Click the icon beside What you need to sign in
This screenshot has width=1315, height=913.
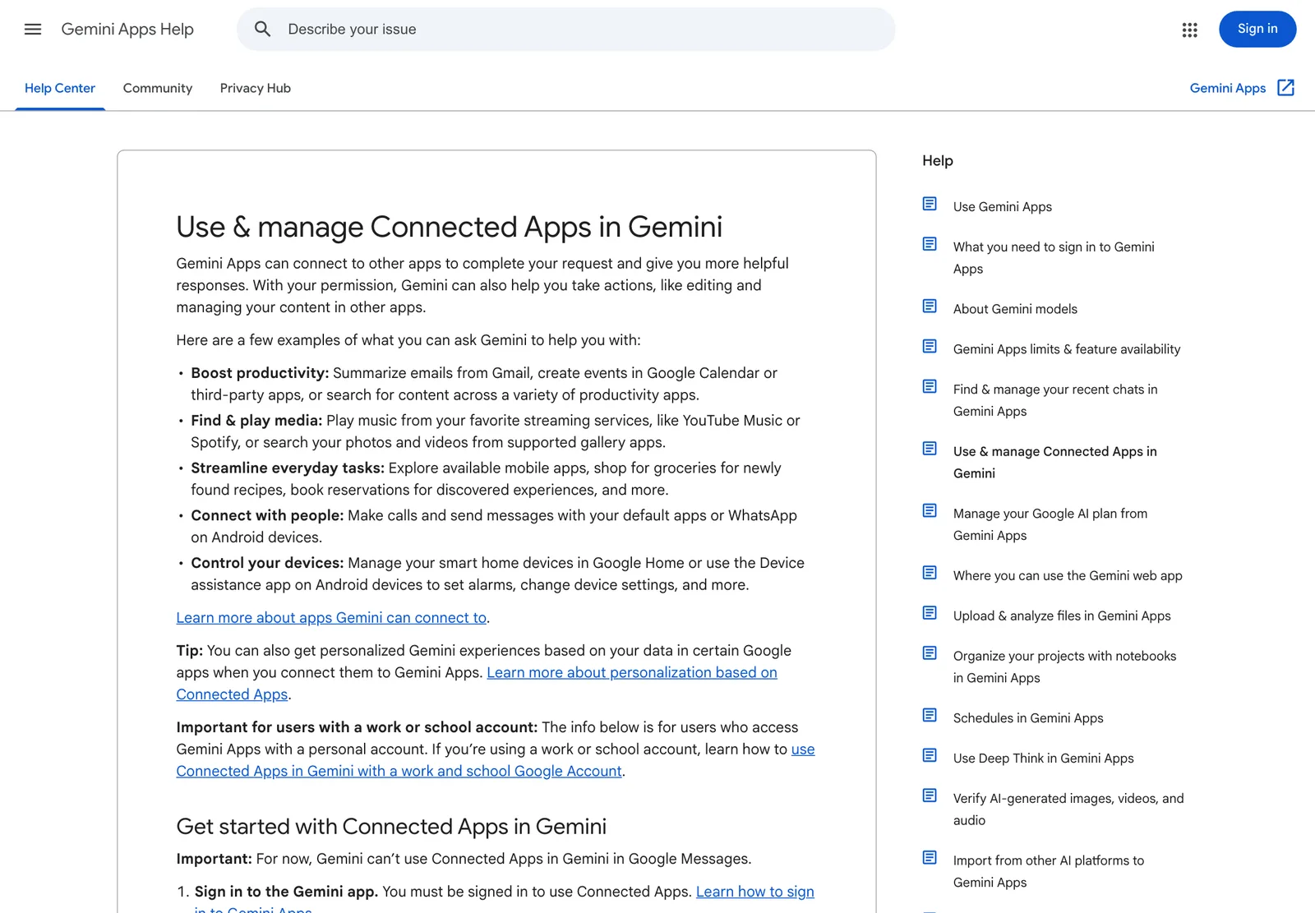[930, 244]
